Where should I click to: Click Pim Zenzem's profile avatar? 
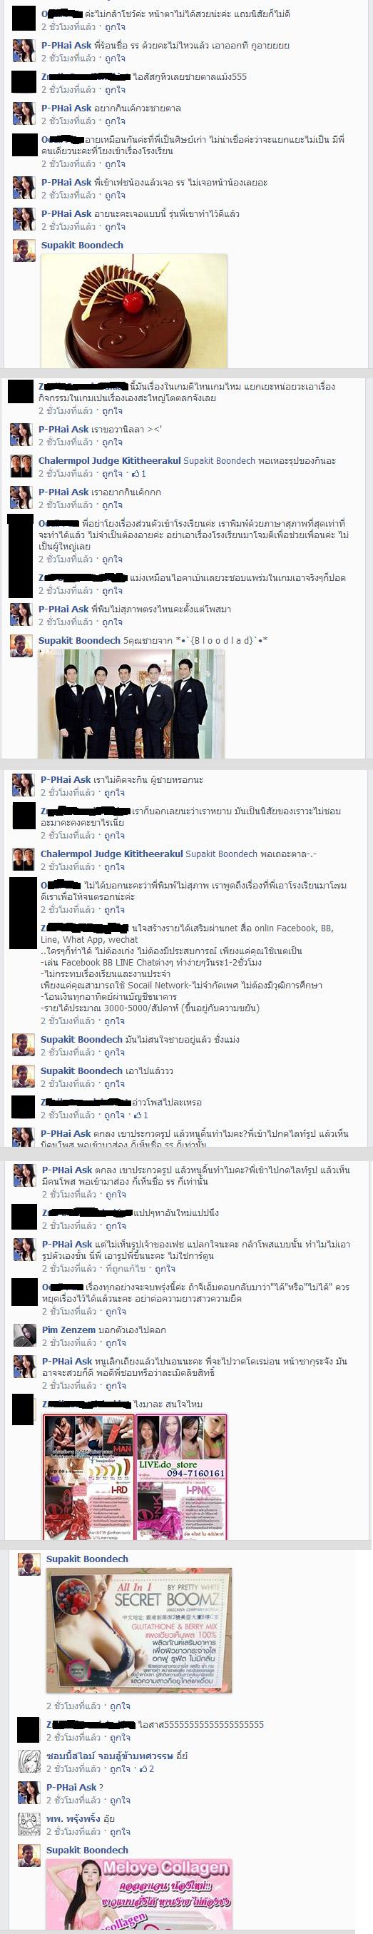coord(25,1334)
